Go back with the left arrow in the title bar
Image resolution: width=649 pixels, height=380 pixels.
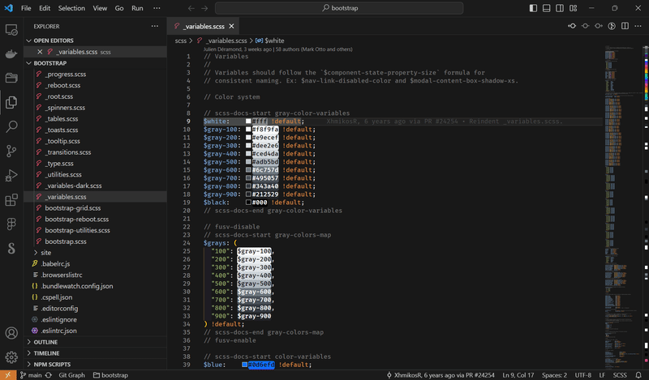coord(191,8)
